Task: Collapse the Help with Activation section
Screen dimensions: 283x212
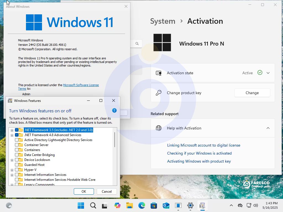Action: pos(268,128)
